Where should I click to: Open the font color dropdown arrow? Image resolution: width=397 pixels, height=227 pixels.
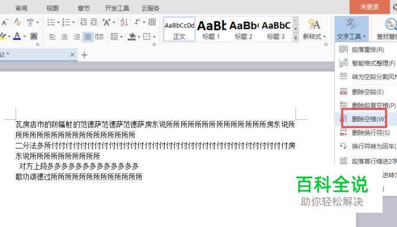click(x=25, y=37)
